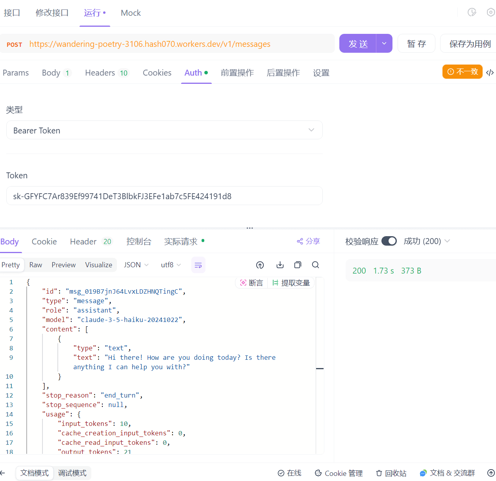Click the 保存为用例 button

(x=470, y=44)
